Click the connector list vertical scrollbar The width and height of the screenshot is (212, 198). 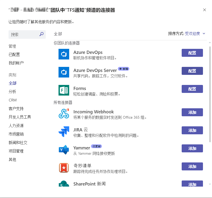210,94
